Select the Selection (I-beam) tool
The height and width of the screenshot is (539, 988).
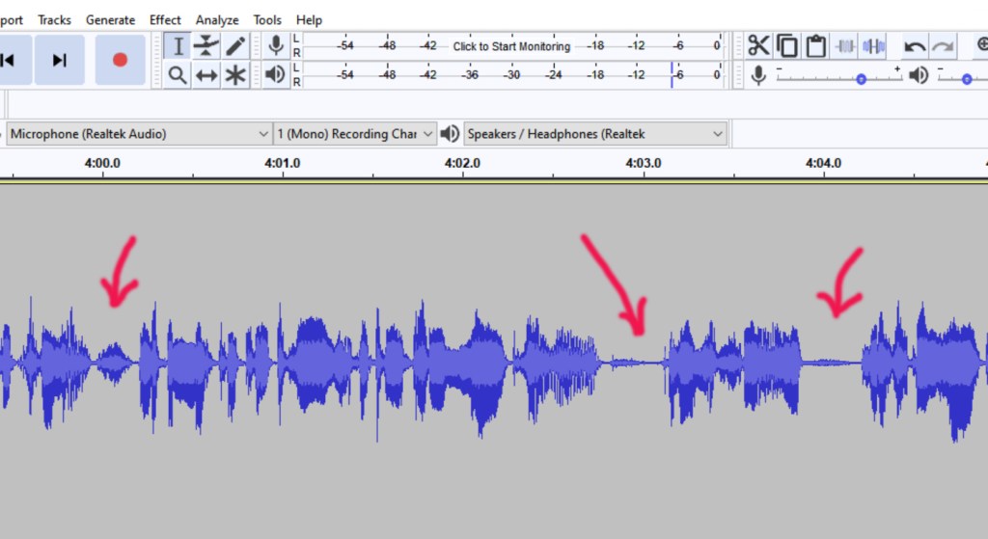click(x=178, y=45)
